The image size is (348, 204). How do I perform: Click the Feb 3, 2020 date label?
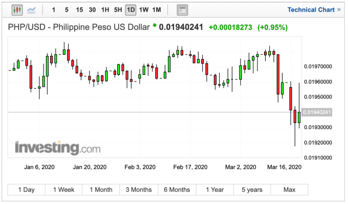pos(140,167)
